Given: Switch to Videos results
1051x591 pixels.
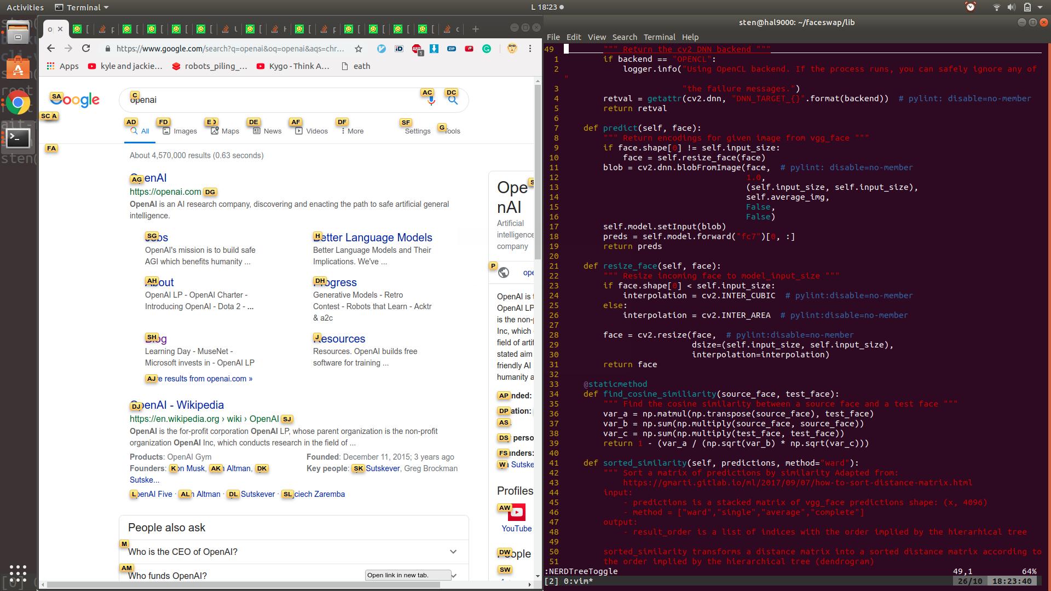Looking at the screenshot, I should [x=311, y=131].
